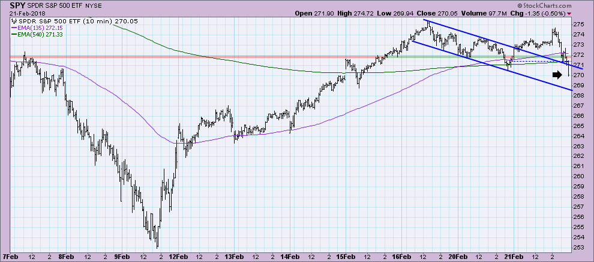Click the 21-Feb-2018 date in header
Screen dimensions: 594x262
coord(26,13)
